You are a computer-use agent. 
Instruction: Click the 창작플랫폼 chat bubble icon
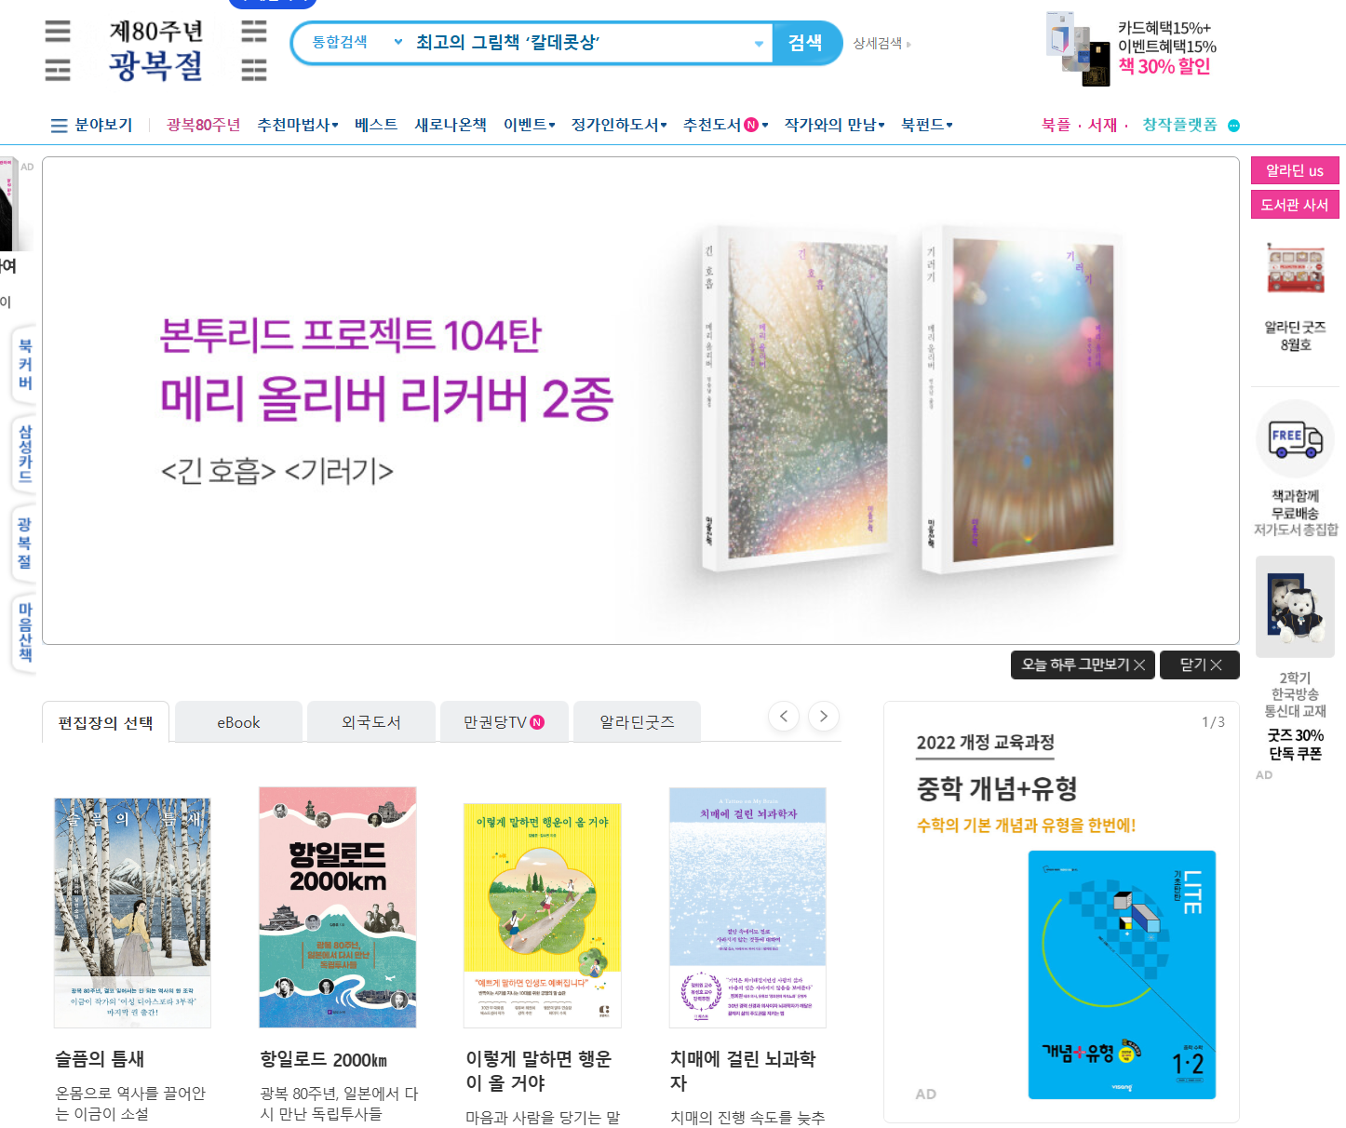tap(1233, 126)
